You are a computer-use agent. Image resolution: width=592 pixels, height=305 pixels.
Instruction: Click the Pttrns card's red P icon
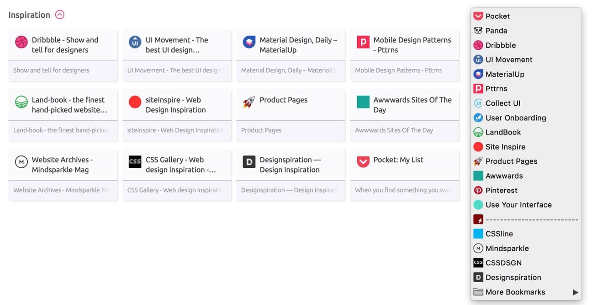pos(363,42)
